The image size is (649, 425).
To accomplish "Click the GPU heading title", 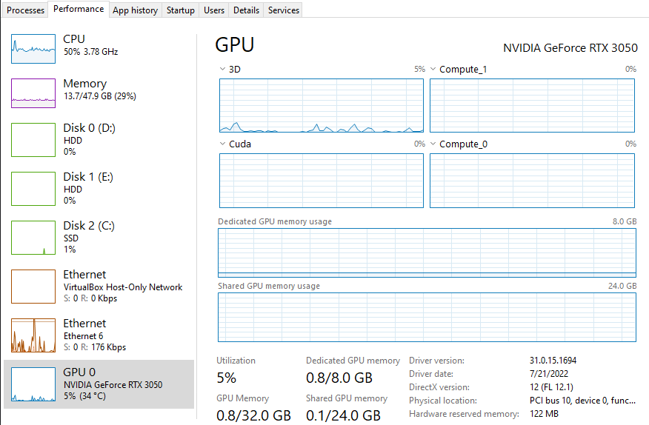I will 235,44.
